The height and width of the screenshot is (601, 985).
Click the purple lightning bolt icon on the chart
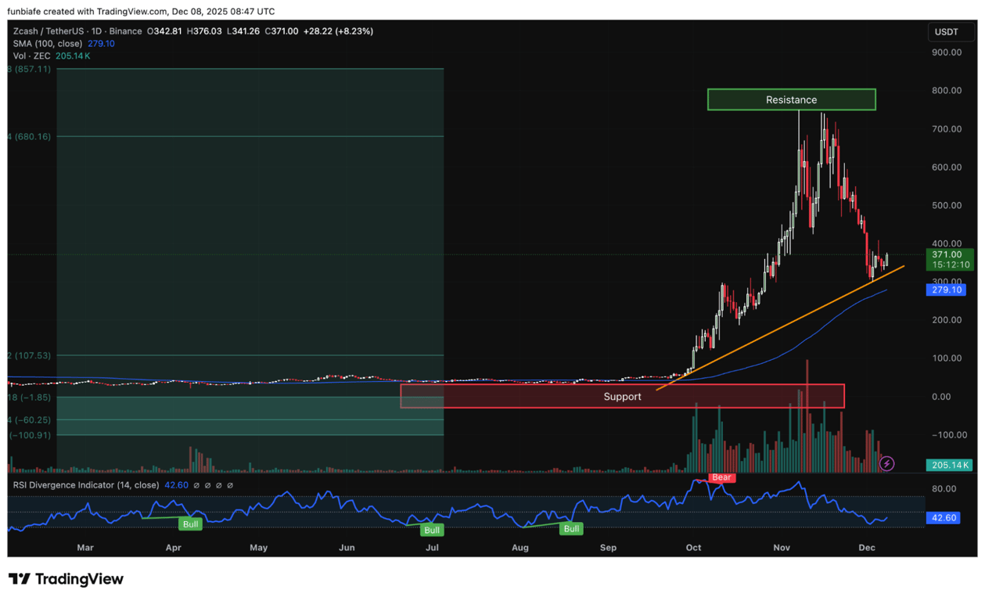pyautogui.click(x=886, y=463)
